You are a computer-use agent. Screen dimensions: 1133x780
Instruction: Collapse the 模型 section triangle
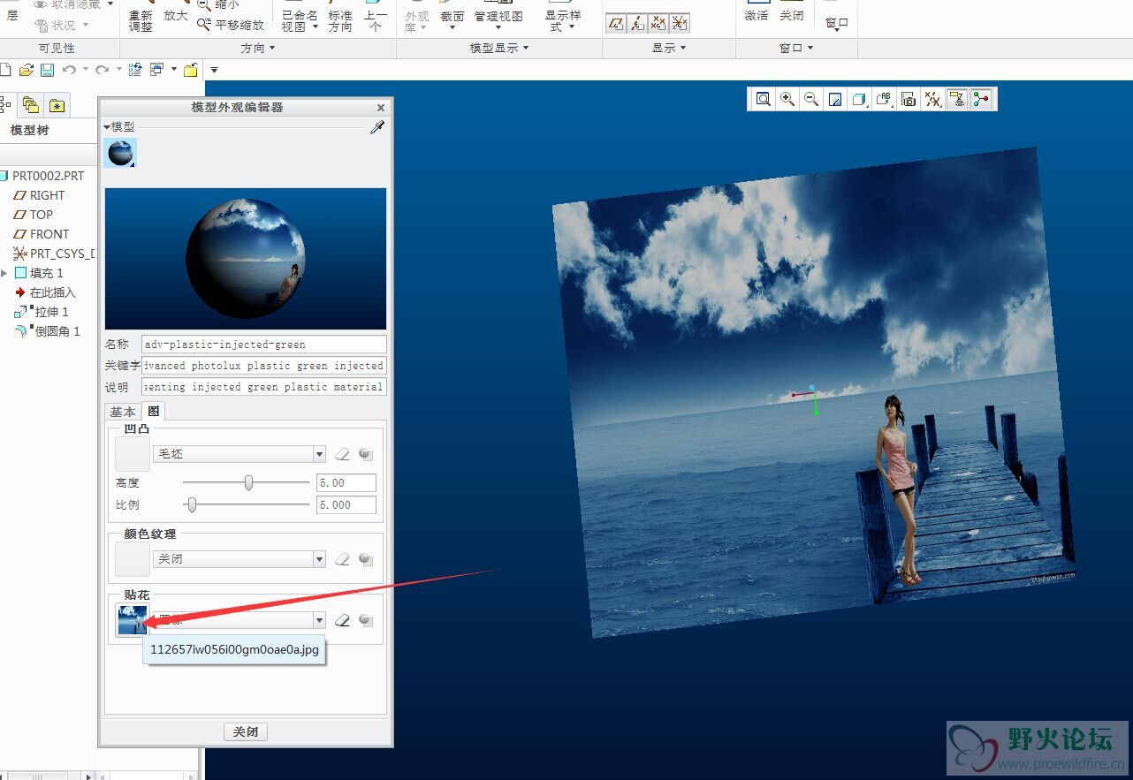tap(107, 127)
